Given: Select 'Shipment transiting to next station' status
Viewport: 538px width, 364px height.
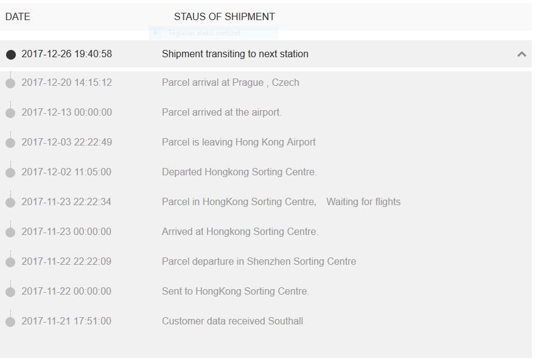Looking at the screenshot, I should point(235,54).
